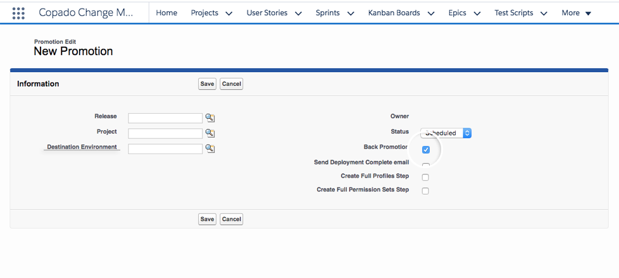Click the top Cancel button
619x278 pixels.
click(232, 84)
